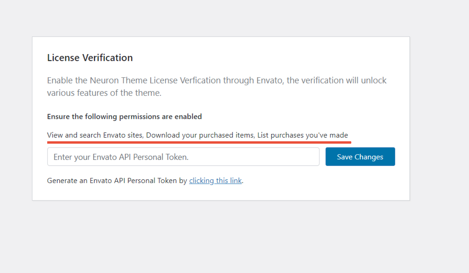Screen dimensions: 469x273
Task: Click 'Generate an Envato API Personal Token' text
Action: [x=112, y=180]
